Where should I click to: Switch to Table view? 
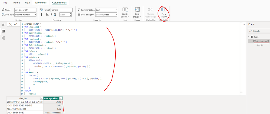pos(3,31)
